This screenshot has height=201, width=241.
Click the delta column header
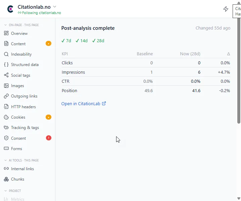point(229,54)
